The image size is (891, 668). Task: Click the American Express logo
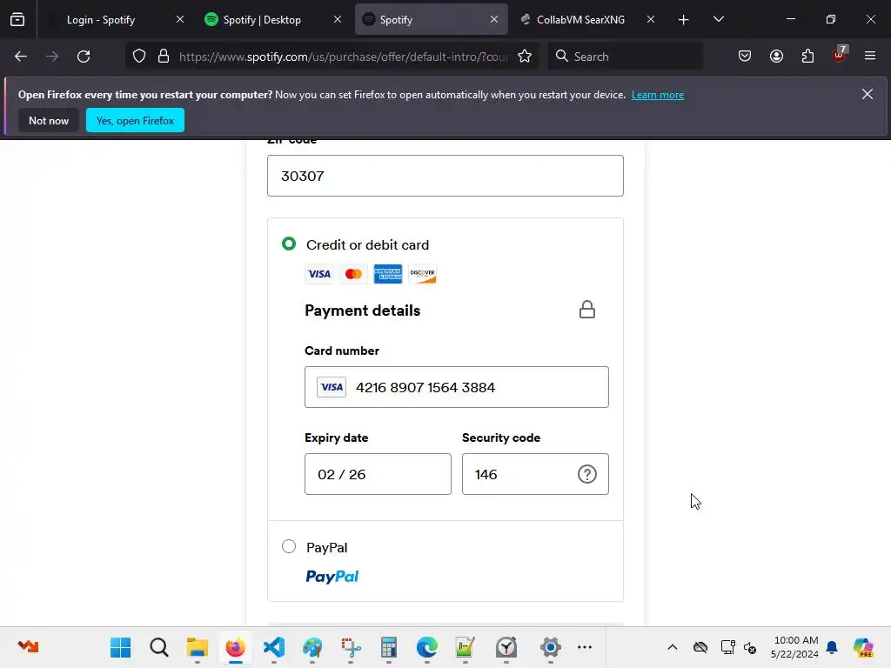[x=388, y=274]
